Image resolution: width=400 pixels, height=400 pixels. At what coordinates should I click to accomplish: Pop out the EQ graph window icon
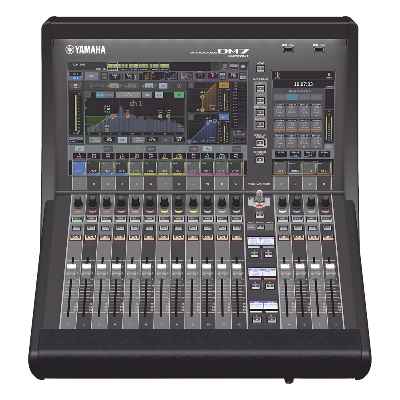click(x=88, y=95)
